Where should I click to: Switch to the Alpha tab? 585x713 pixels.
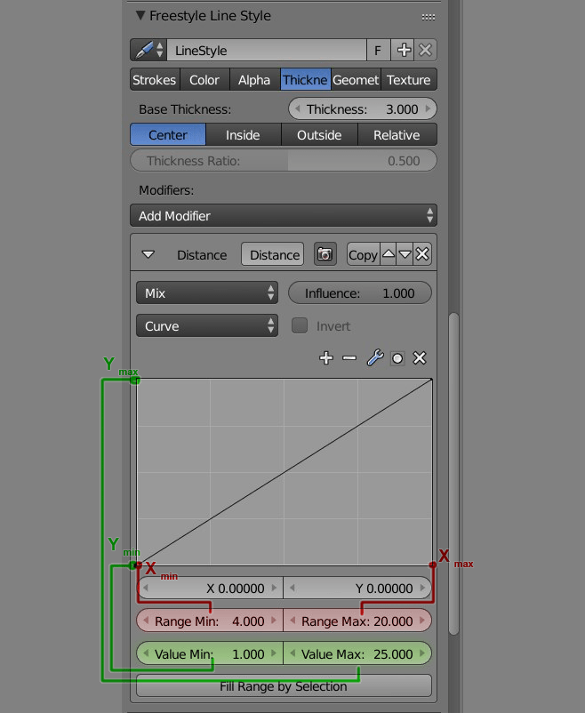click(x=255, y=80)
